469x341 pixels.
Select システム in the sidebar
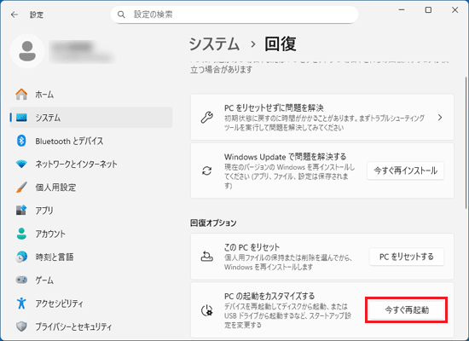tap(91, 118)
